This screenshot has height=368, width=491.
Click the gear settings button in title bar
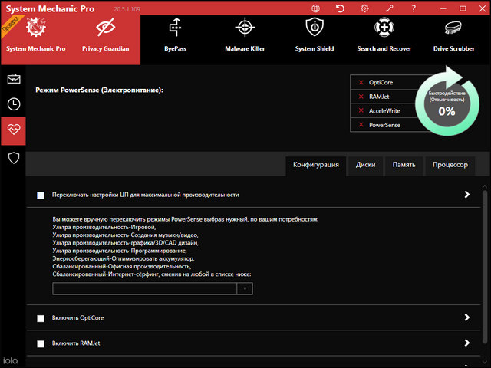[x=364, y=8]
